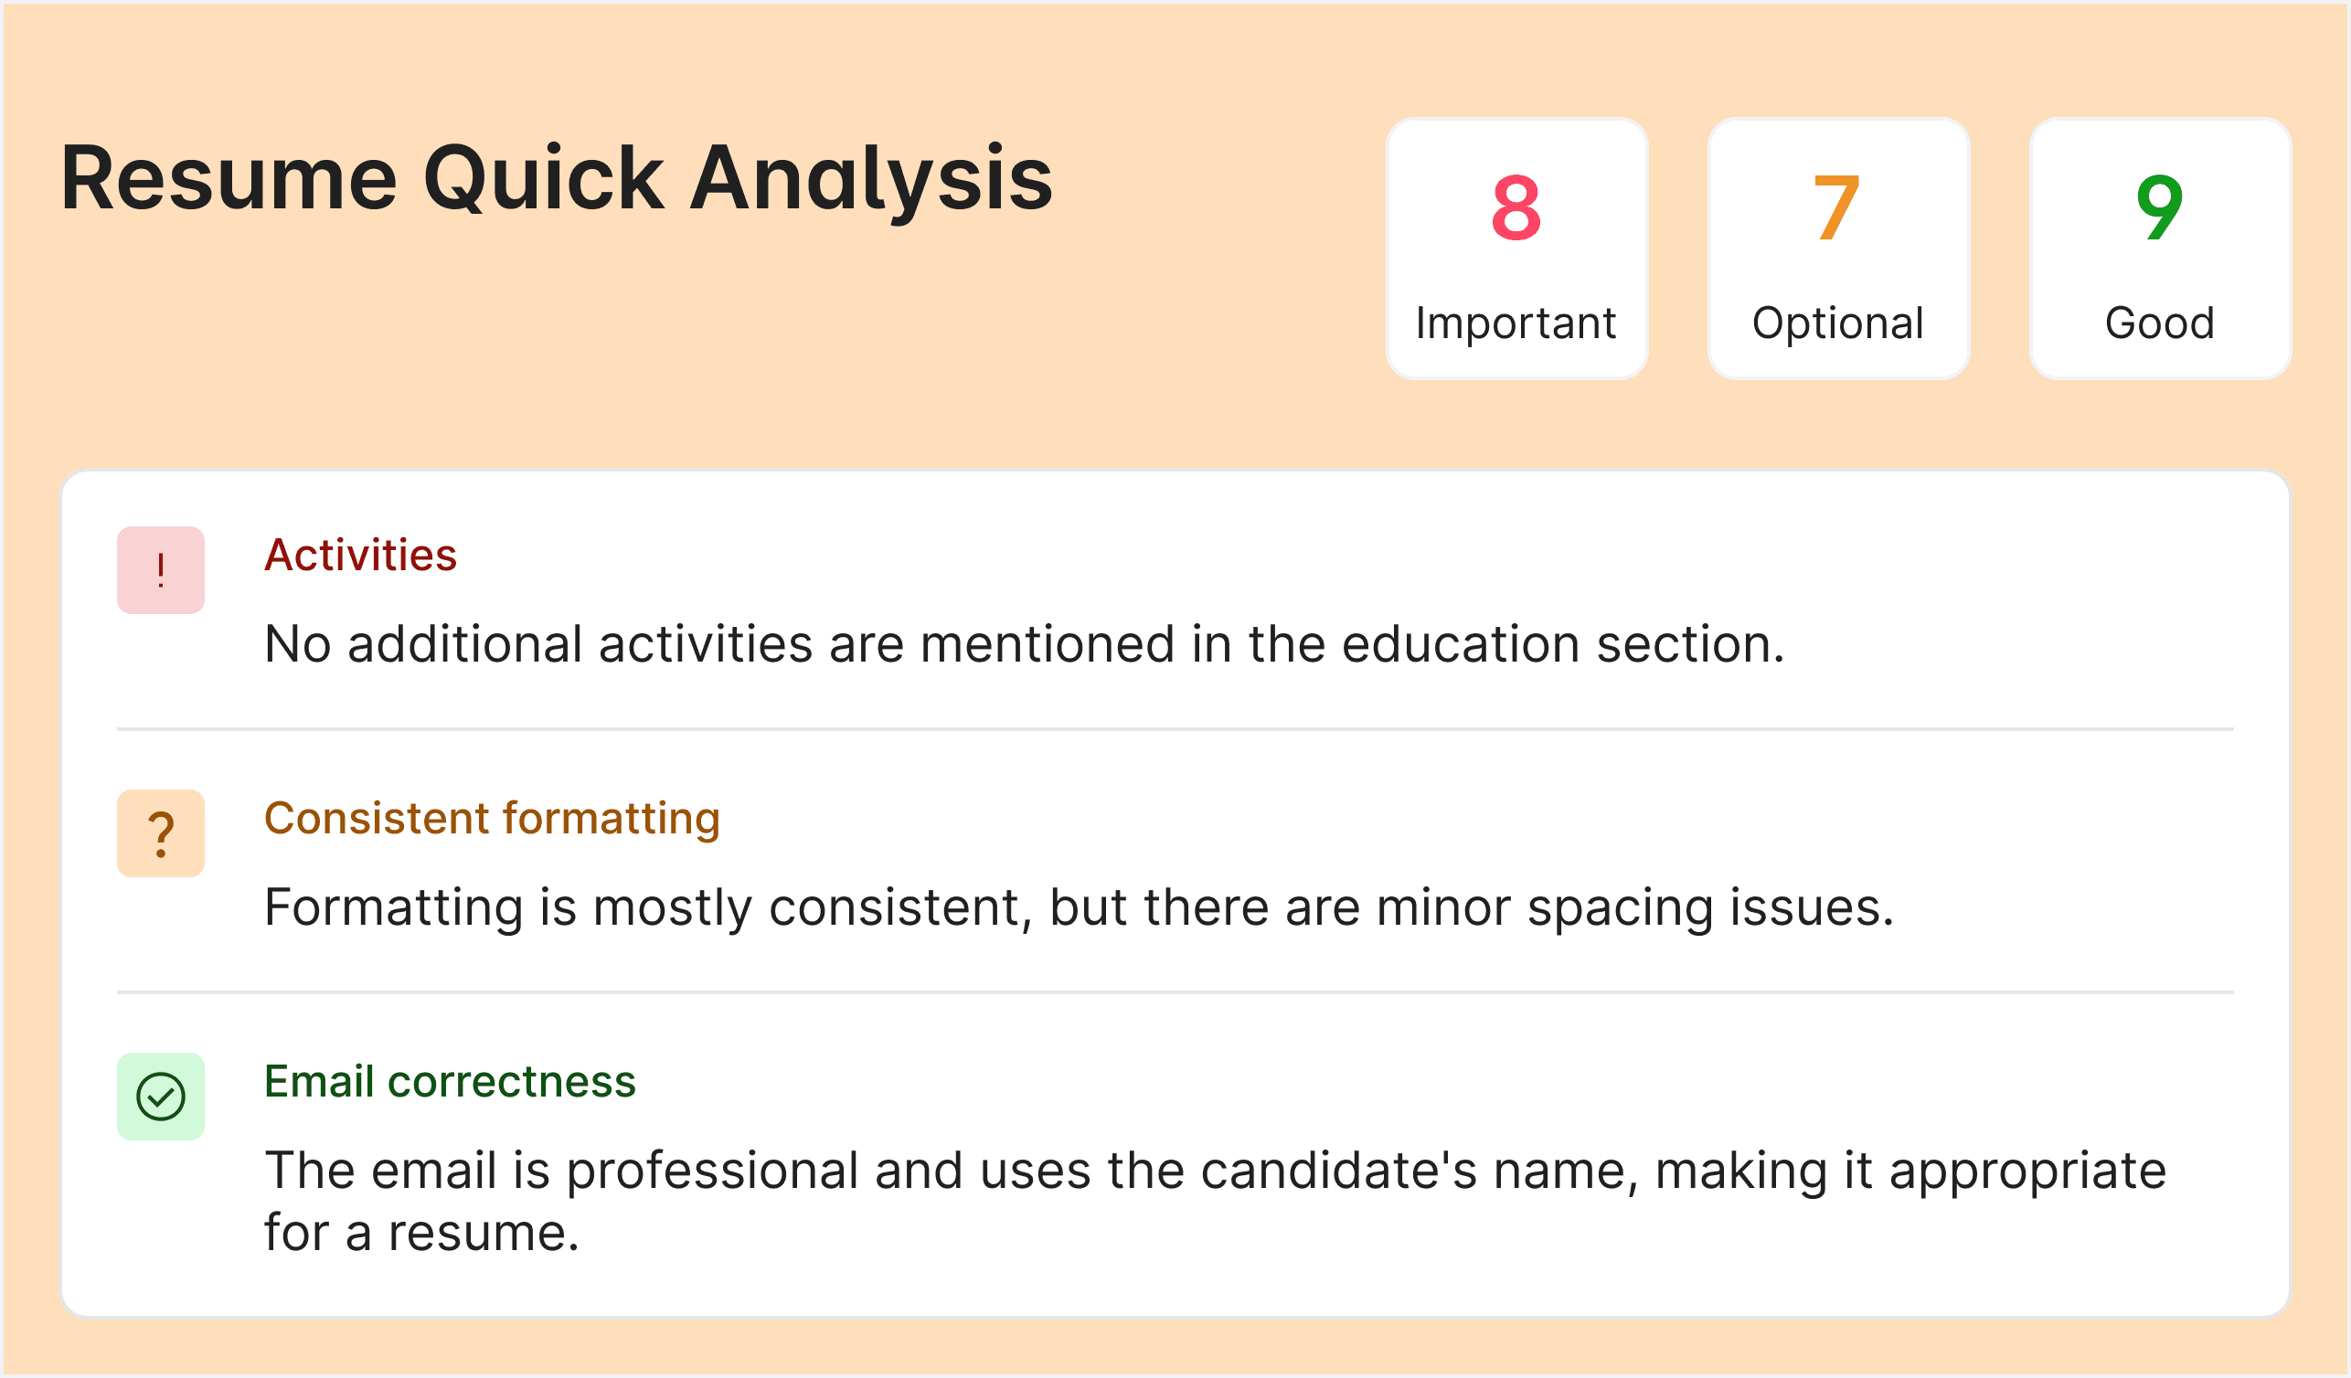Click the orange question mark icon
Viewport: 2351px width, 1378px height.
161,833
